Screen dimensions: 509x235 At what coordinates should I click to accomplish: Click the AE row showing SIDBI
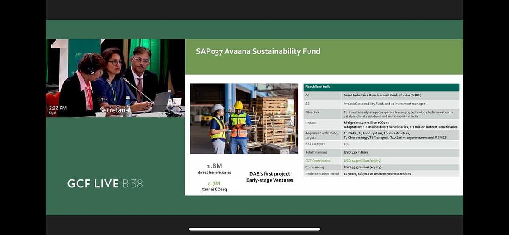pos(381,95)
